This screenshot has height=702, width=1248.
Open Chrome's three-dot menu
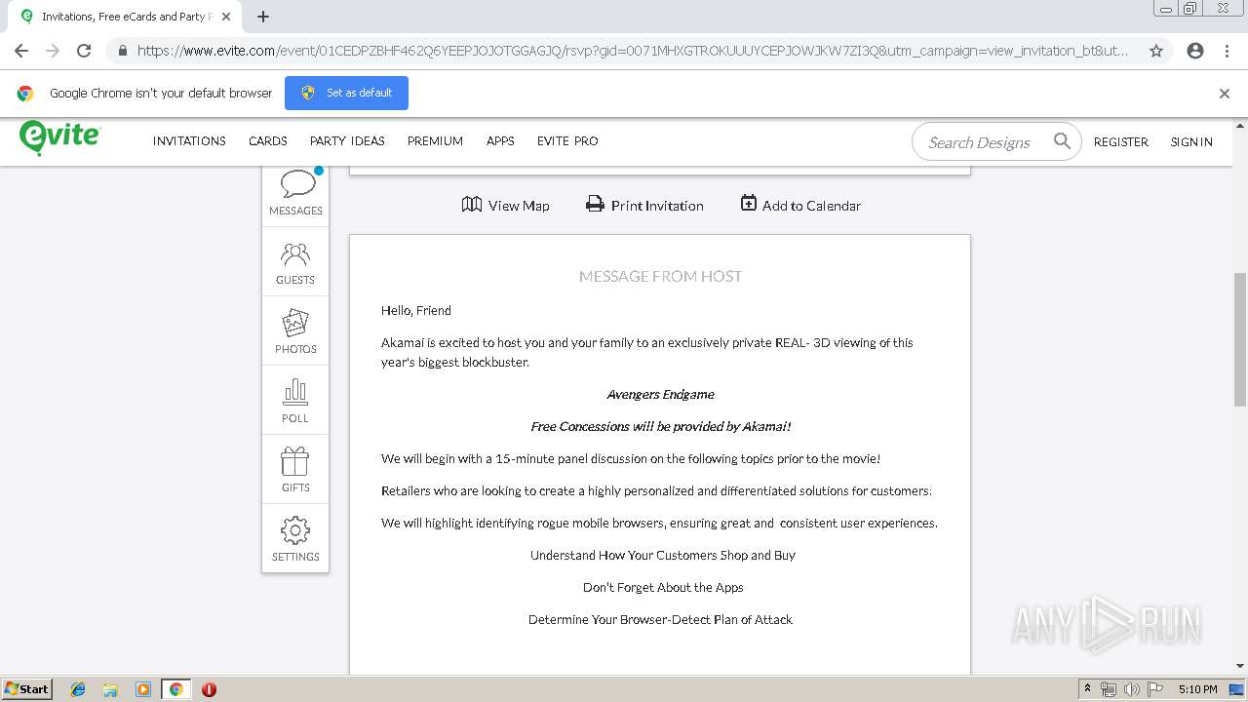point(1227,51)
